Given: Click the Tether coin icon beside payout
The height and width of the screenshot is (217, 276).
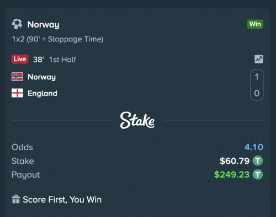Looking at the screenshot, I should [258, 174].
